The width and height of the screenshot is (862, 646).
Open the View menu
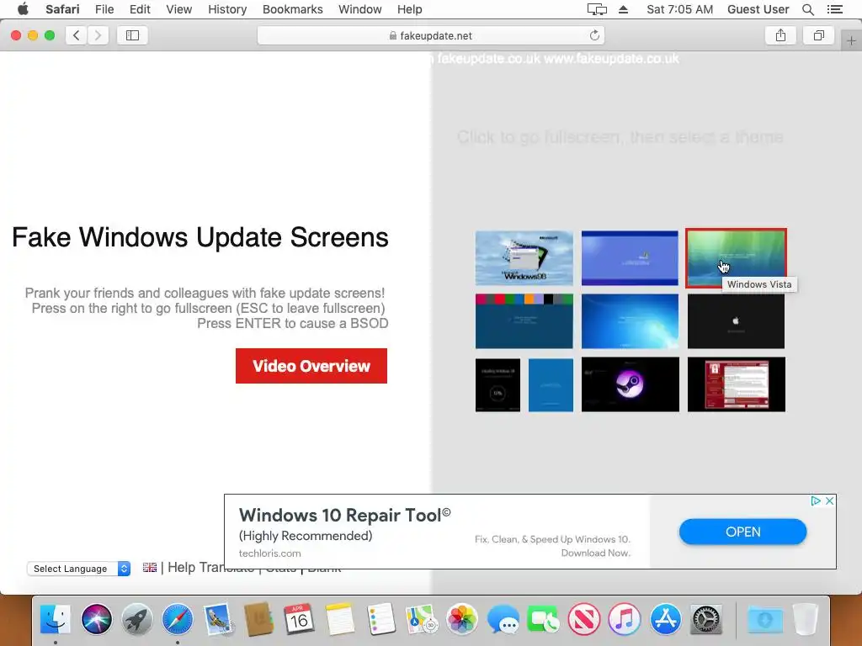pos(179,9)
